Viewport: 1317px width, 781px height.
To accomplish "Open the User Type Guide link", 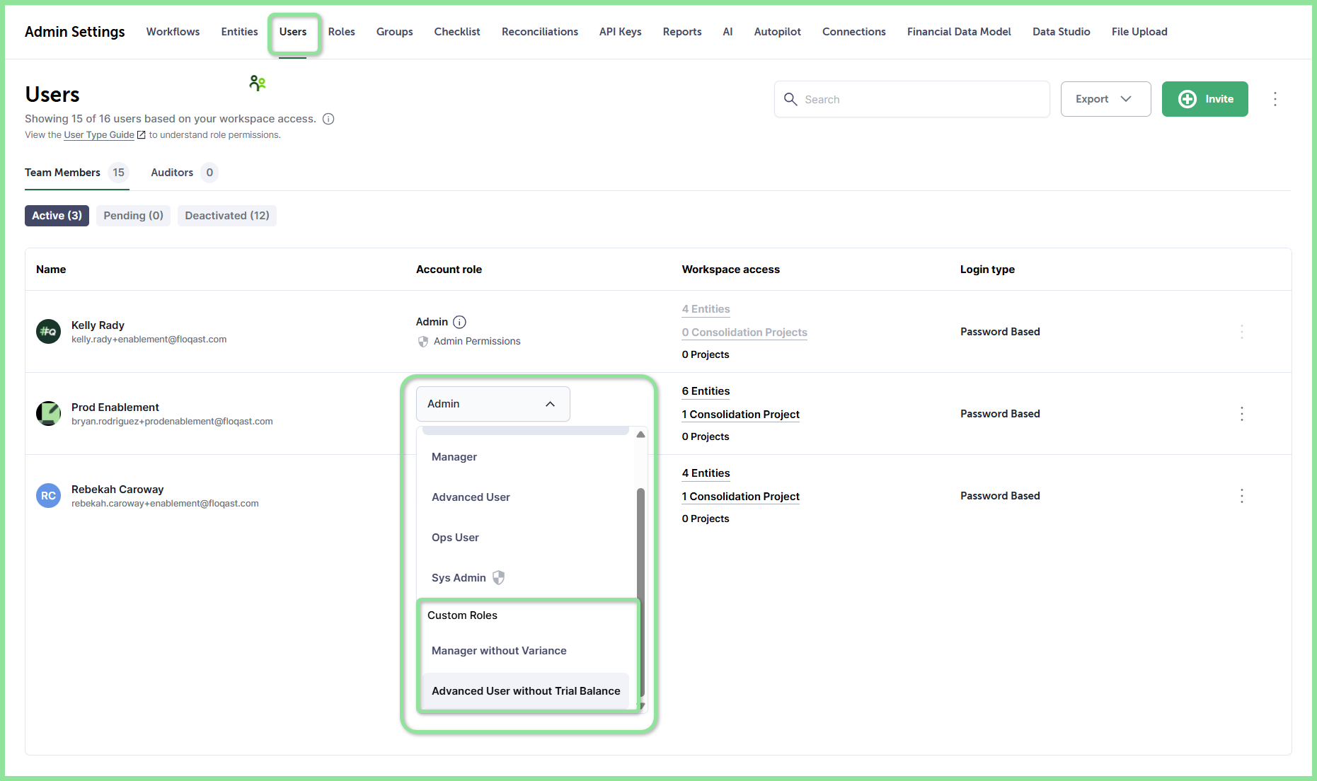I will (x=99, y=135).
